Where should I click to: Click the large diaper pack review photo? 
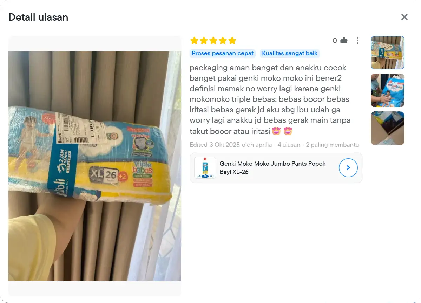(x=95, y=166)
